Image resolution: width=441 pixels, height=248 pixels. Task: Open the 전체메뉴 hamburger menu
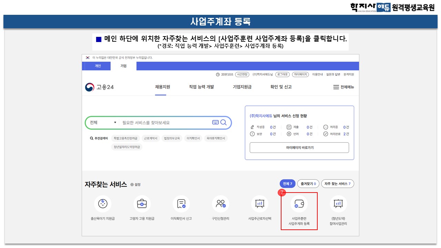click(343, 87)
